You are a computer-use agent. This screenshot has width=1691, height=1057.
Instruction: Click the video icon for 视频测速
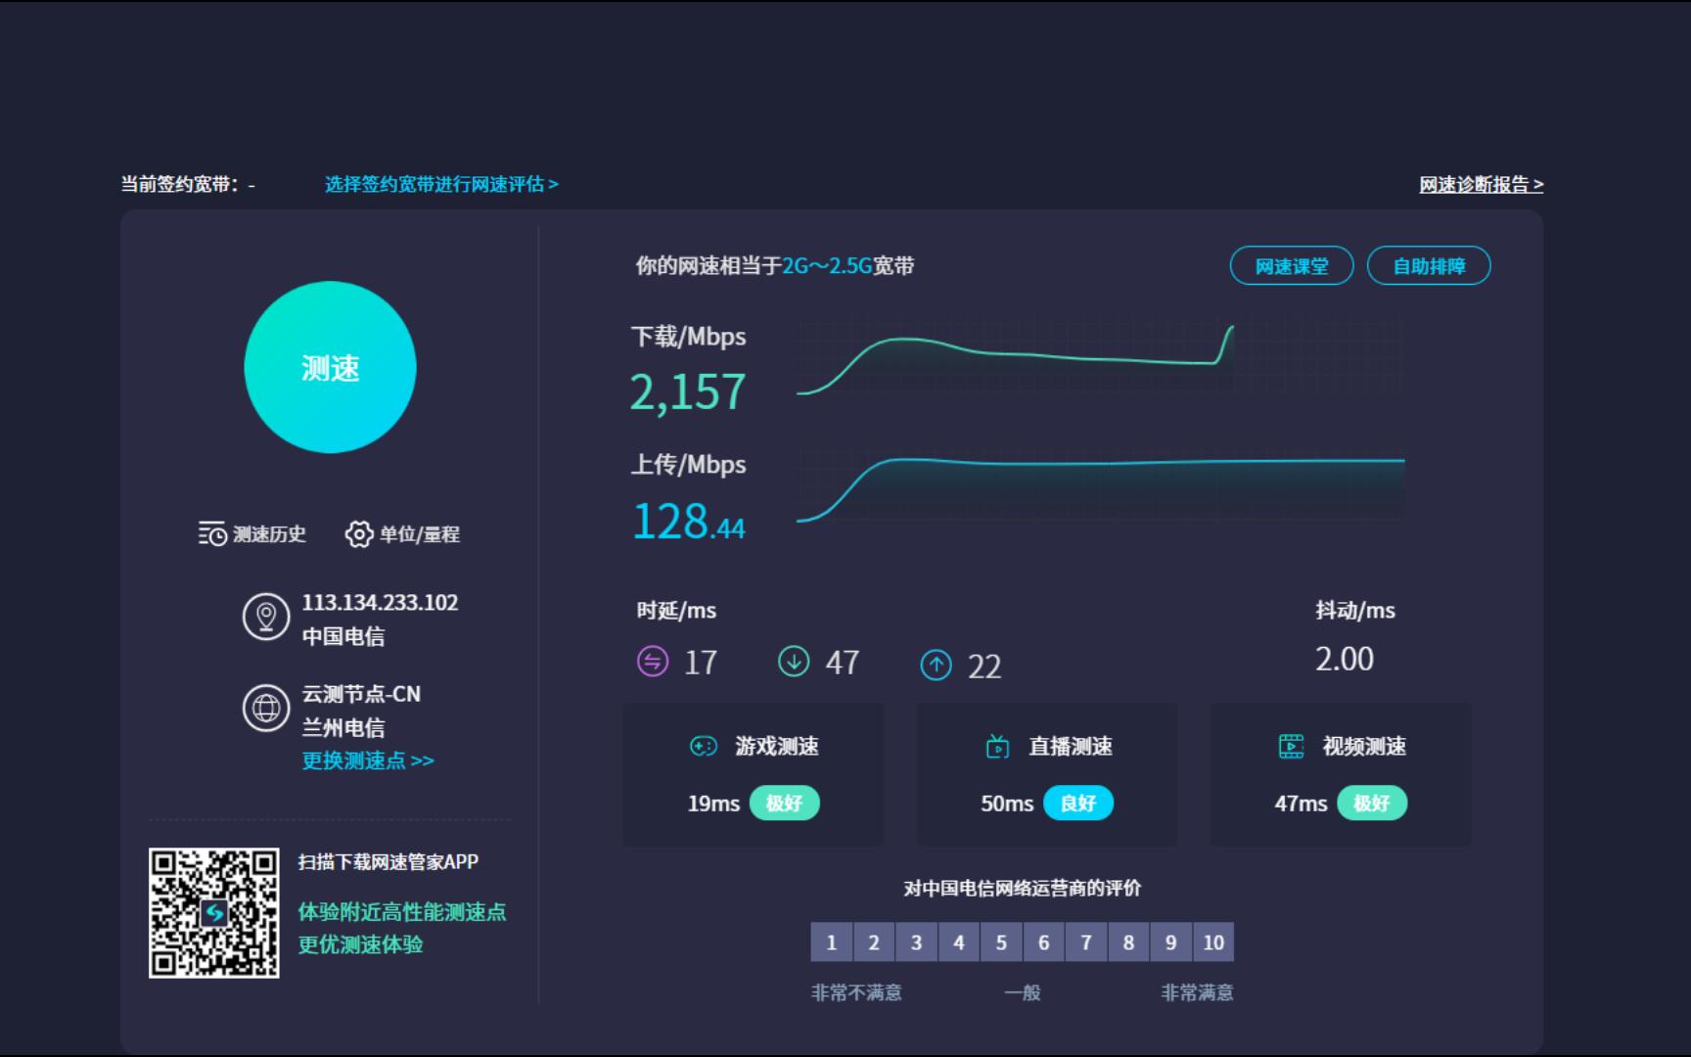click(1291, 746)
